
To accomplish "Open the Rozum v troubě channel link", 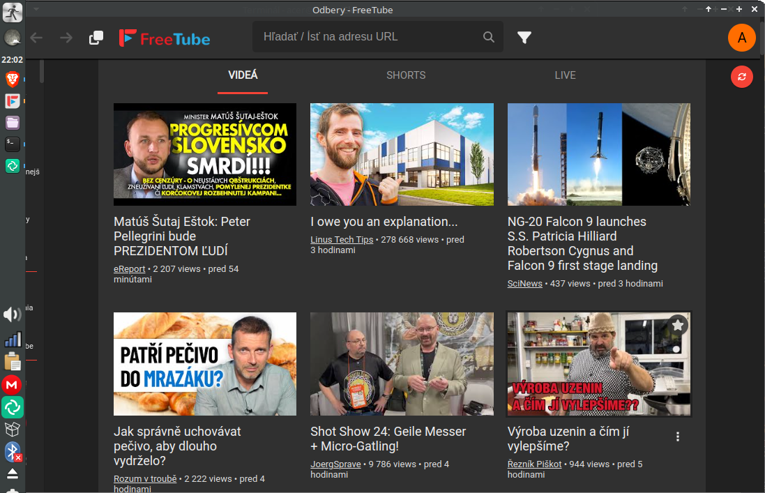I will tap(145, 479).
